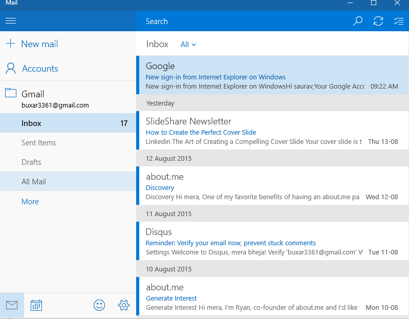The width and height of the screenshot is (409, 319).
Task: Enter selection mode via checklist icon
Action: pos(399,21)
